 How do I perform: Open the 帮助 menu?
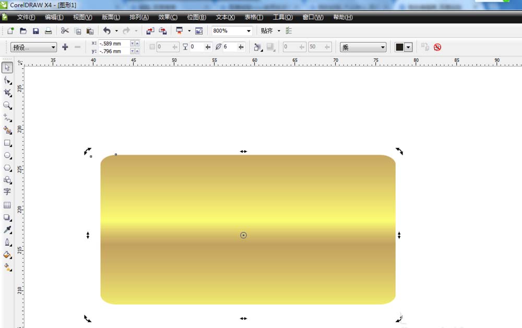343,17
